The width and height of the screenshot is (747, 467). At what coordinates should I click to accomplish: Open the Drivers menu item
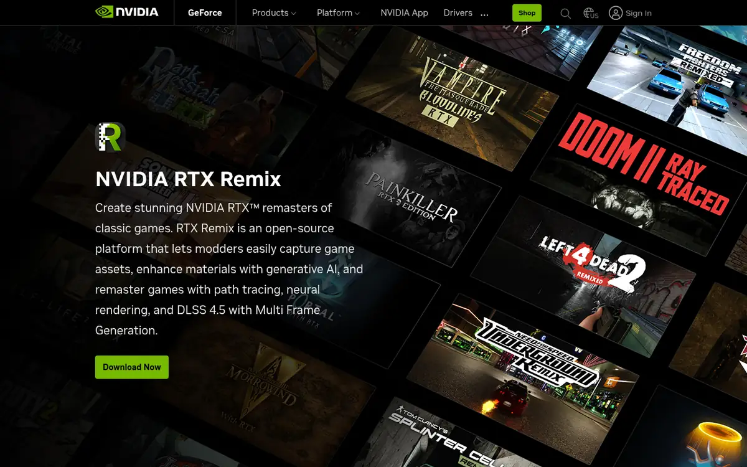pos(458,13)
